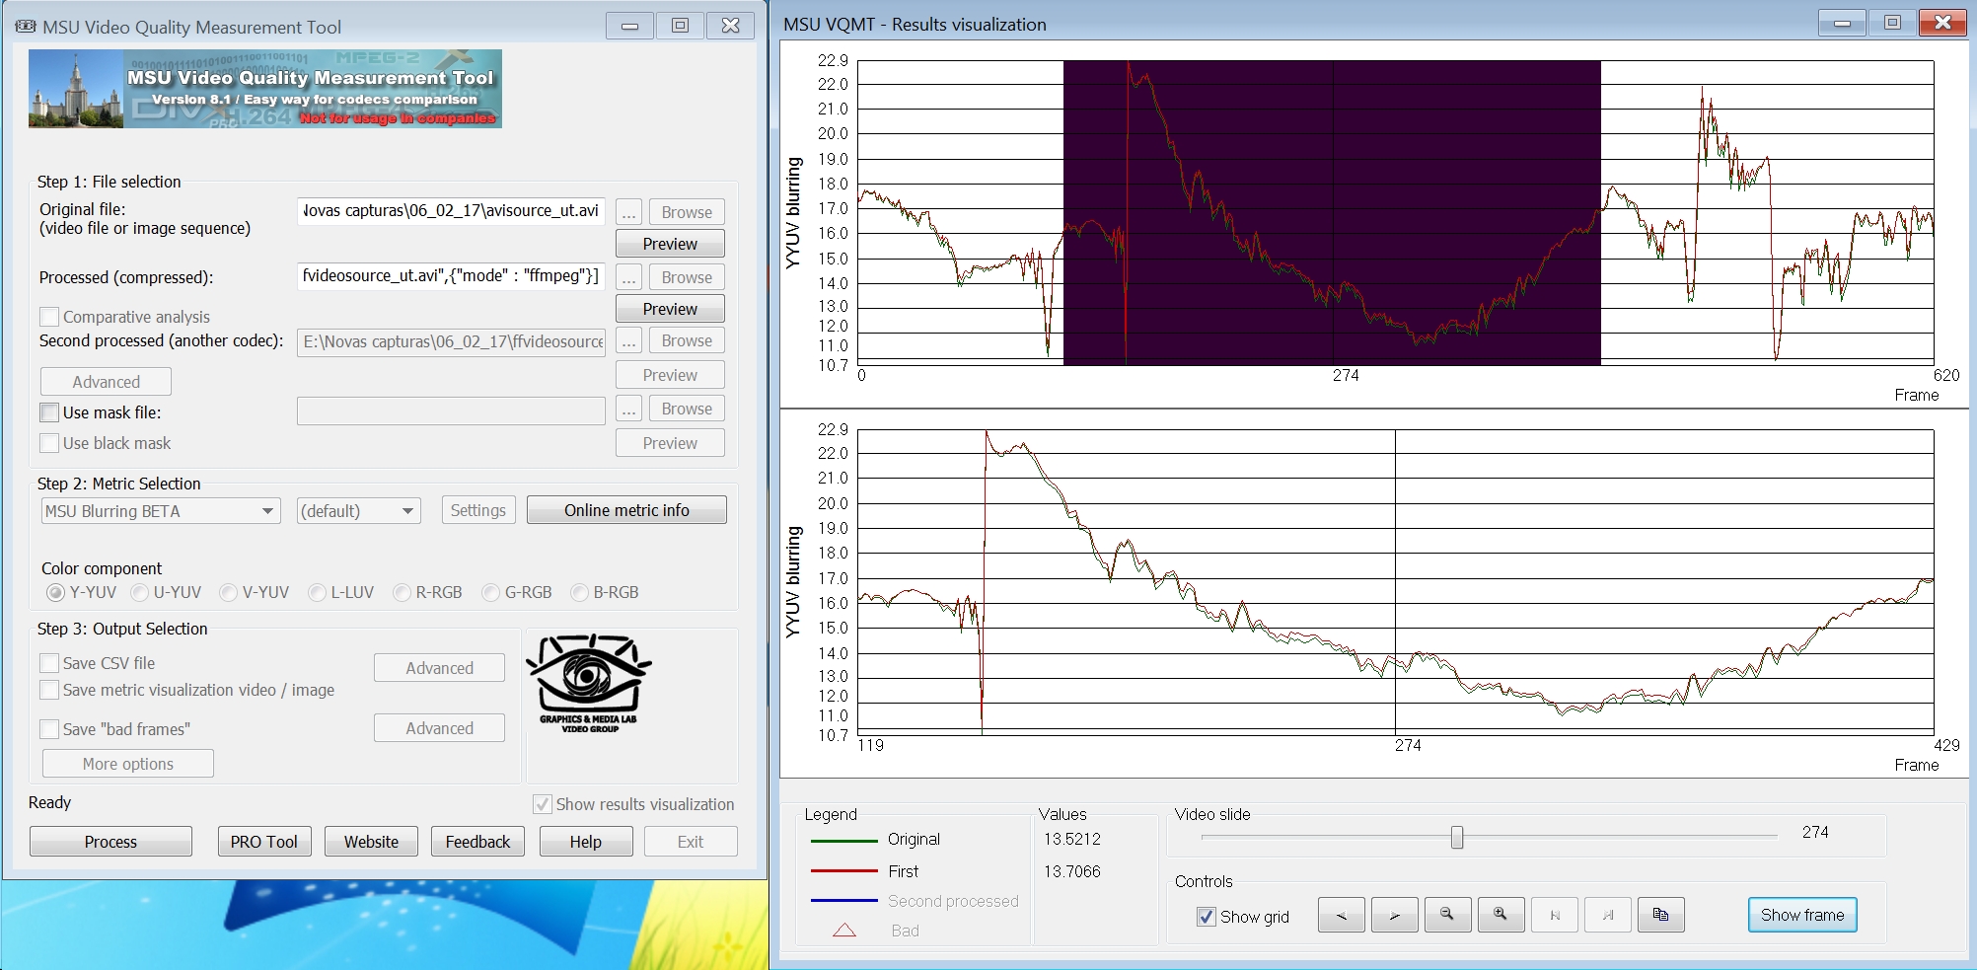Click Original file path field

(x=451, y=211)
